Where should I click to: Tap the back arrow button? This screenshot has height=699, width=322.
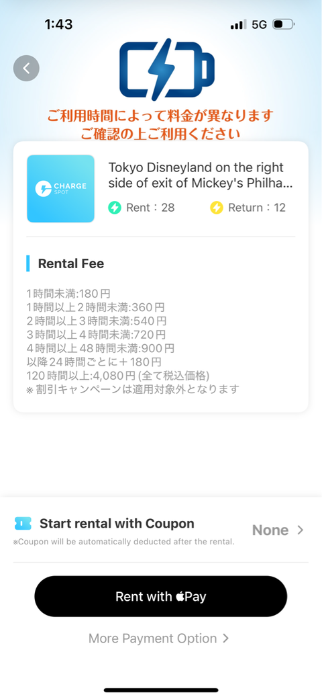pos(26,68)
